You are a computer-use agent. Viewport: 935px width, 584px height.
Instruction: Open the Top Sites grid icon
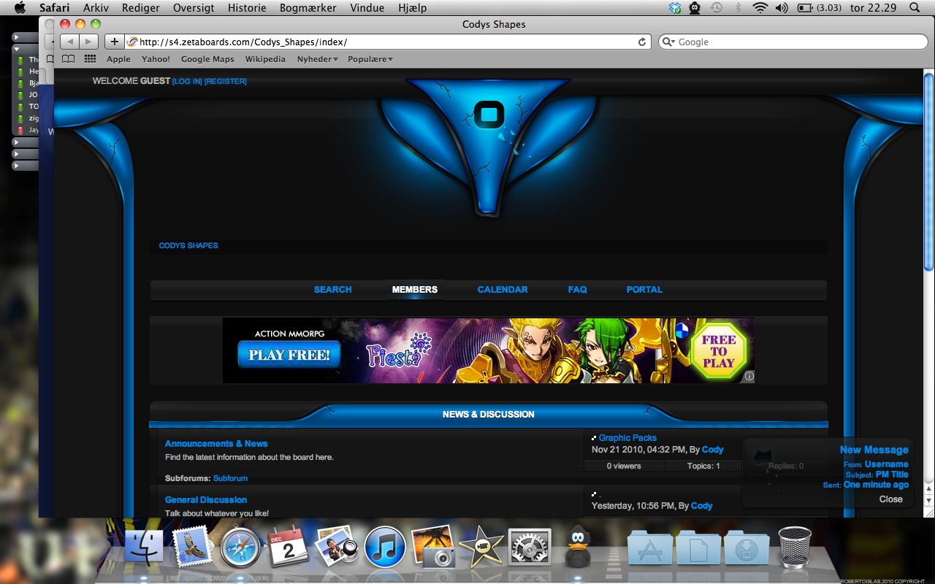(90, 59)
